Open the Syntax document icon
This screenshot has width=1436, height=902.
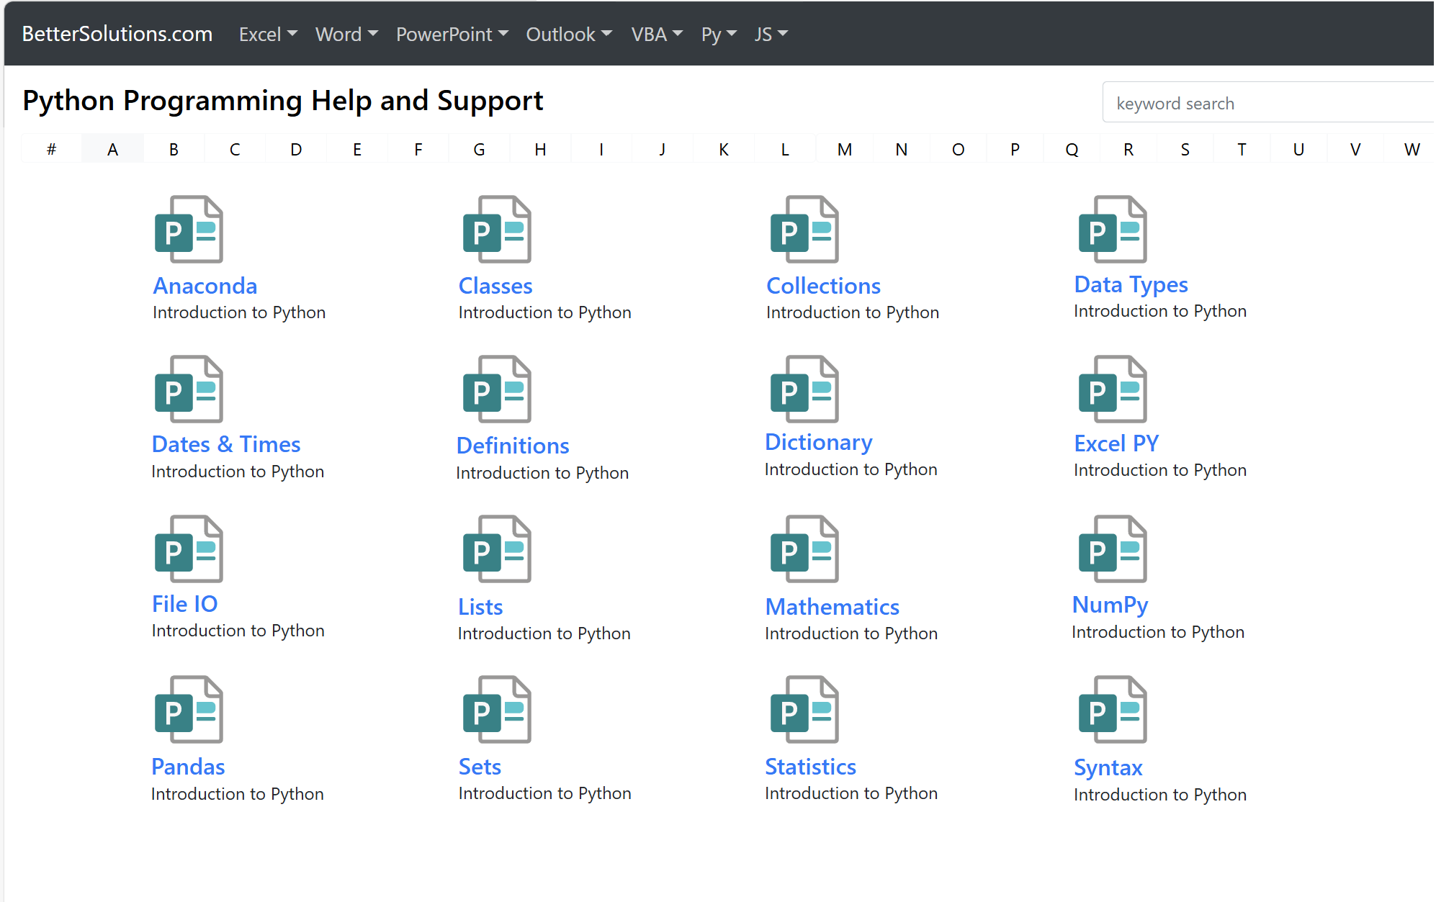point(1113,709)
